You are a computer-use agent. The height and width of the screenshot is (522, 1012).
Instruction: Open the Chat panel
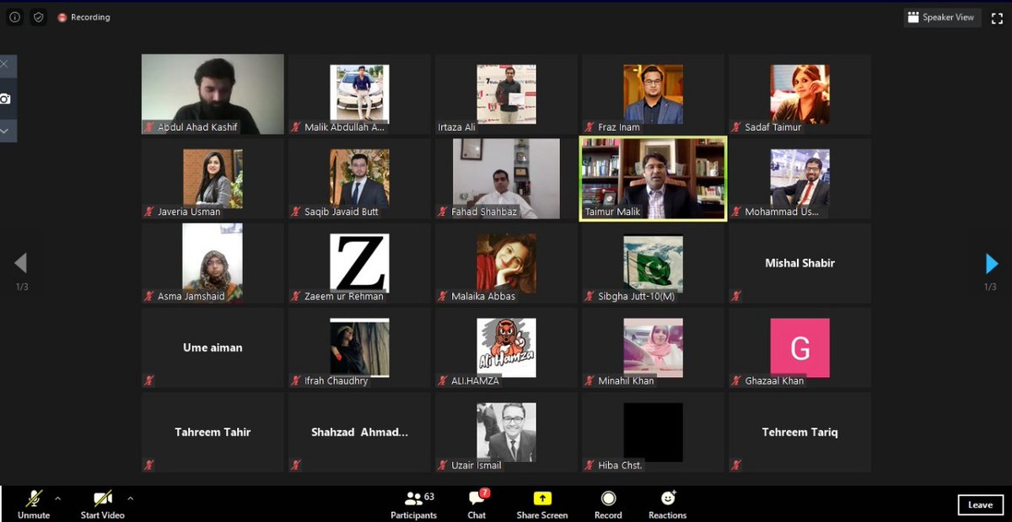pyautogui.click(x=477, y=504)
